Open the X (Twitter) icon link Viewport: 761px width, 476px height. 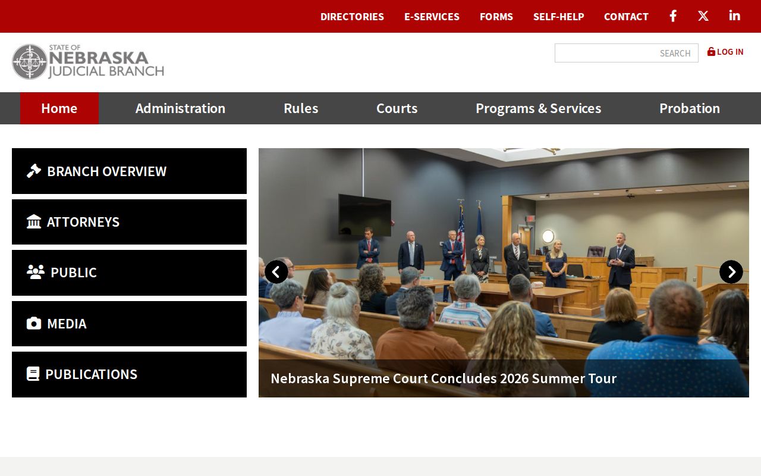coord(703,16)
